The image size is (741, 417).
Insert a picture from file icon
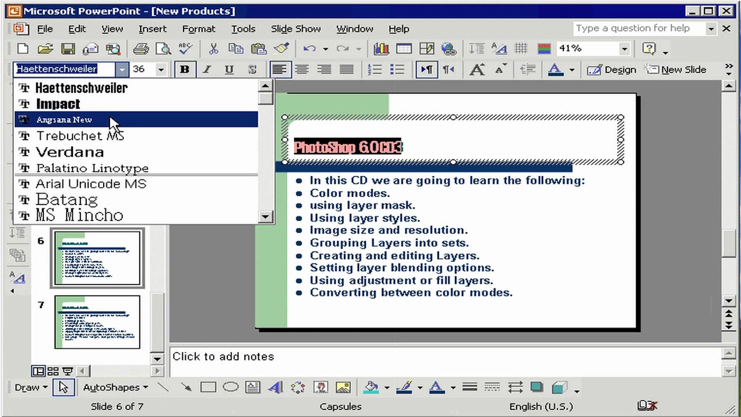[343, 387]
